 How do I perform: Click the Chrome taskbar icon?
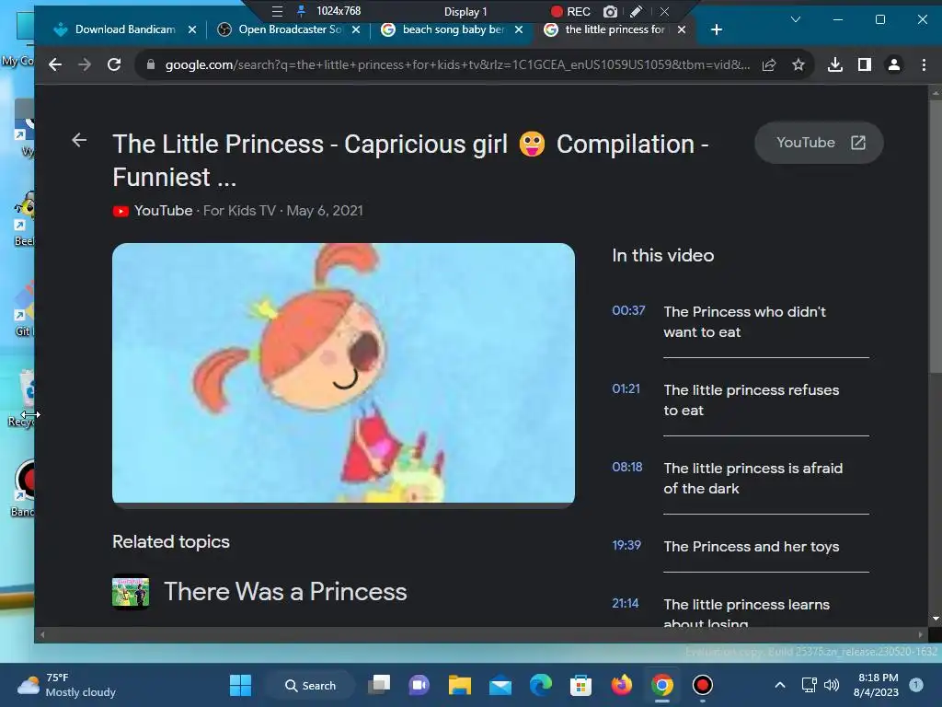coord(661,685)
